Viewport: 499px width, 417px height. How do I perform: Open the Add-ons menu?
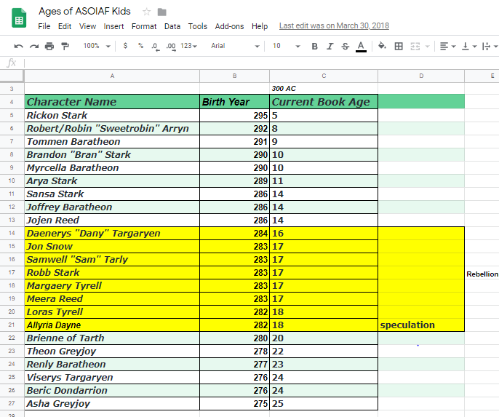pyautogui.click(x=229, y=26)
